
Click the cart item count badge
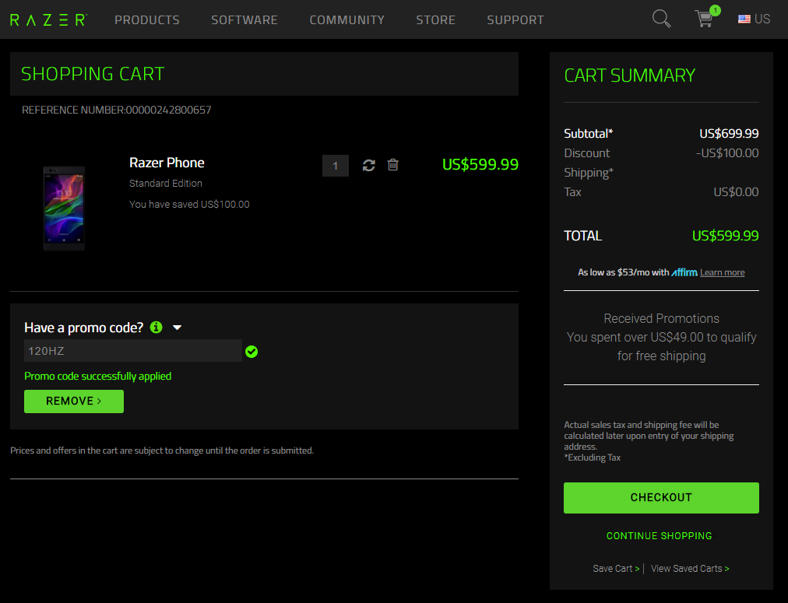715,11
